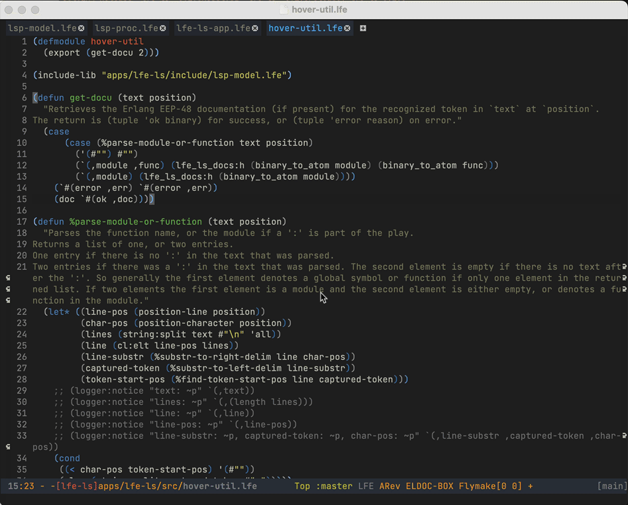Click the get-docu function name on line 6
The image size is (628, 505).
coord(91,98)
